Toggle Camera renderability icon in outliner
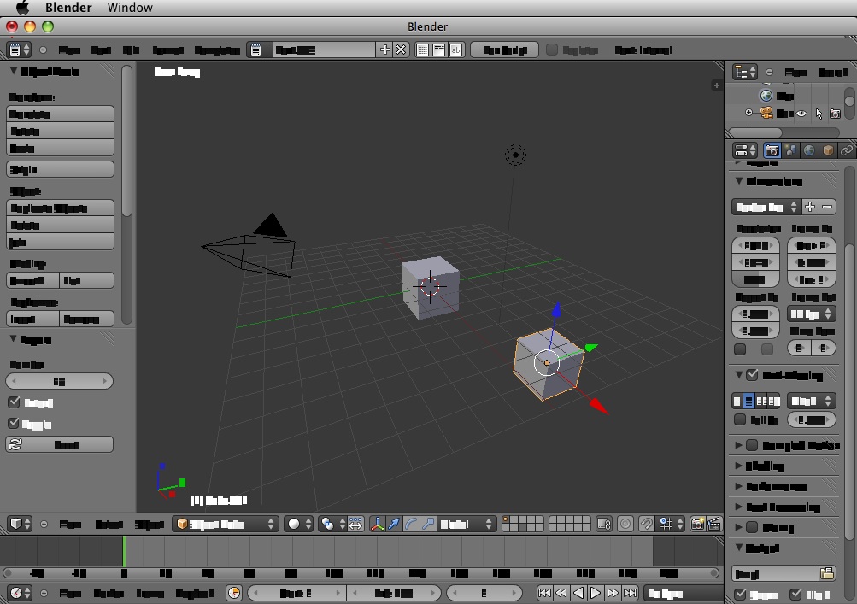Viewport: 857px width, 604px height. [x=835, y=113]
